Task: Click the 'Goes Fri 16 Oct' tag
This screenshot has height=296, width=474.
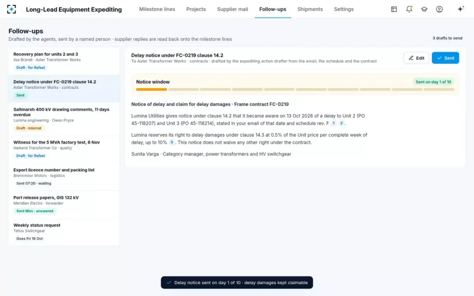Action: click(29, 238)
